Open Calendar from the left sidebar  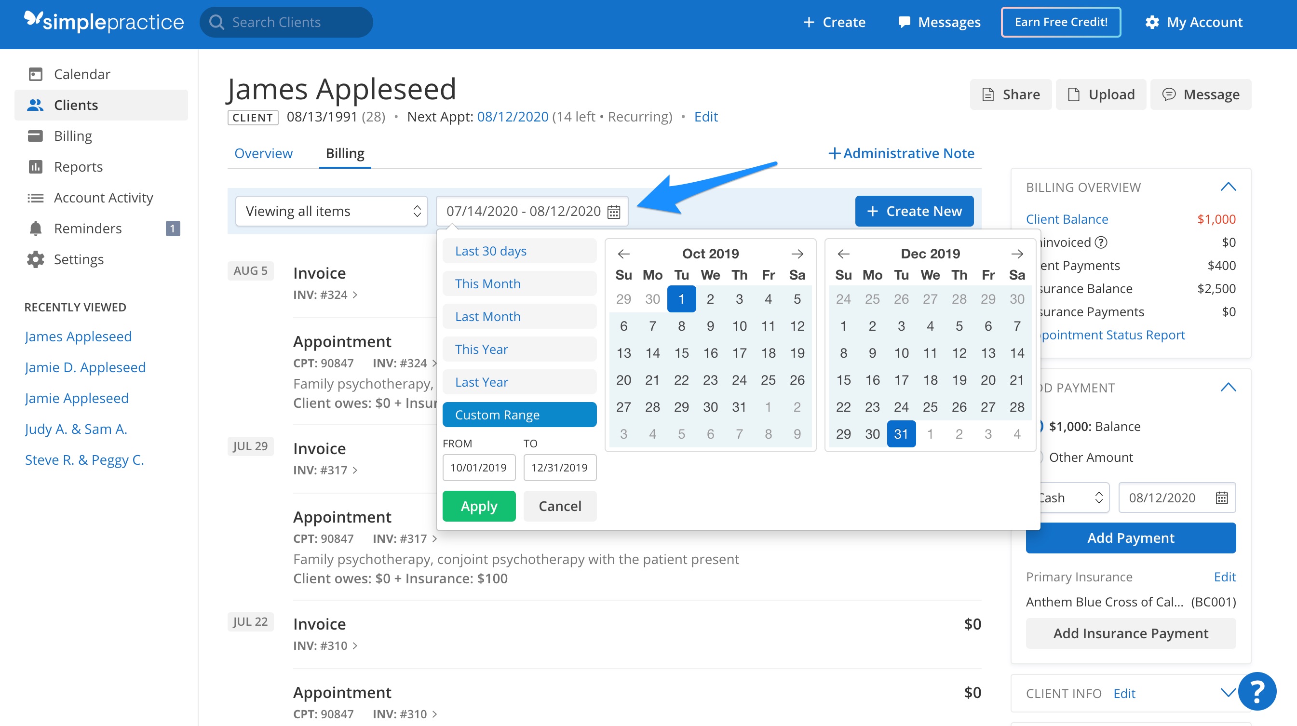[35, 73]
